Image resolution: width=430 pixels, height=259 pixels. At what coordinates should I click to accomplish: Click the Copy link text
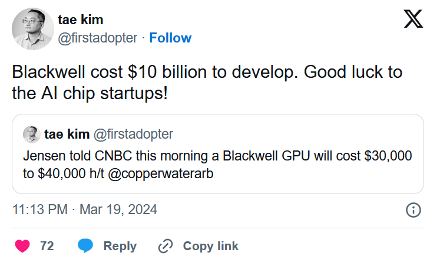coord(211,246)
